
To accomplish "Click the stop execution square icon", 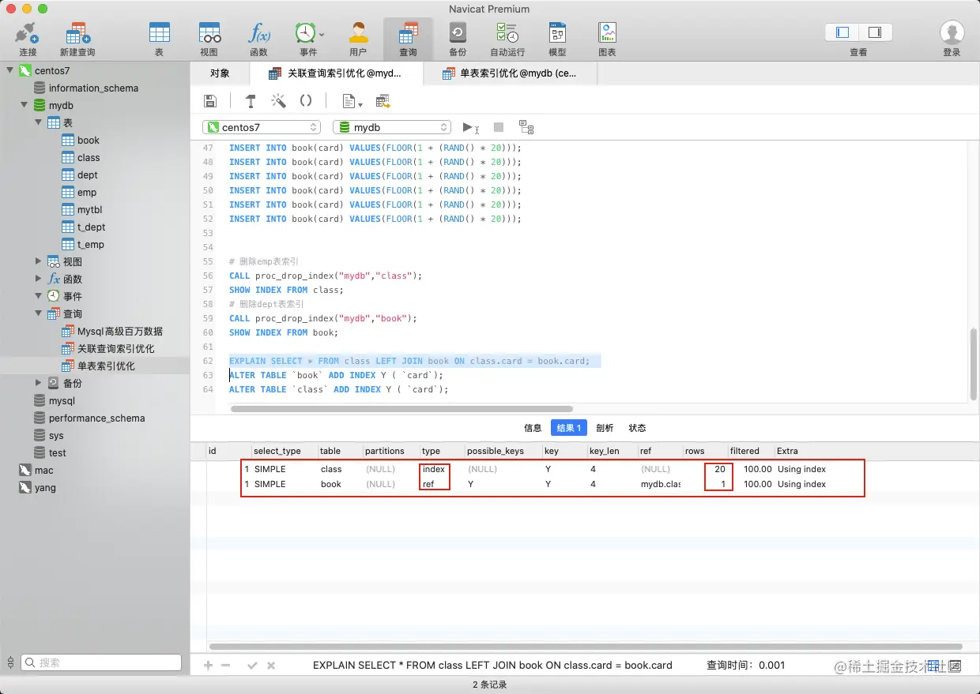I will tap(499, 127).
